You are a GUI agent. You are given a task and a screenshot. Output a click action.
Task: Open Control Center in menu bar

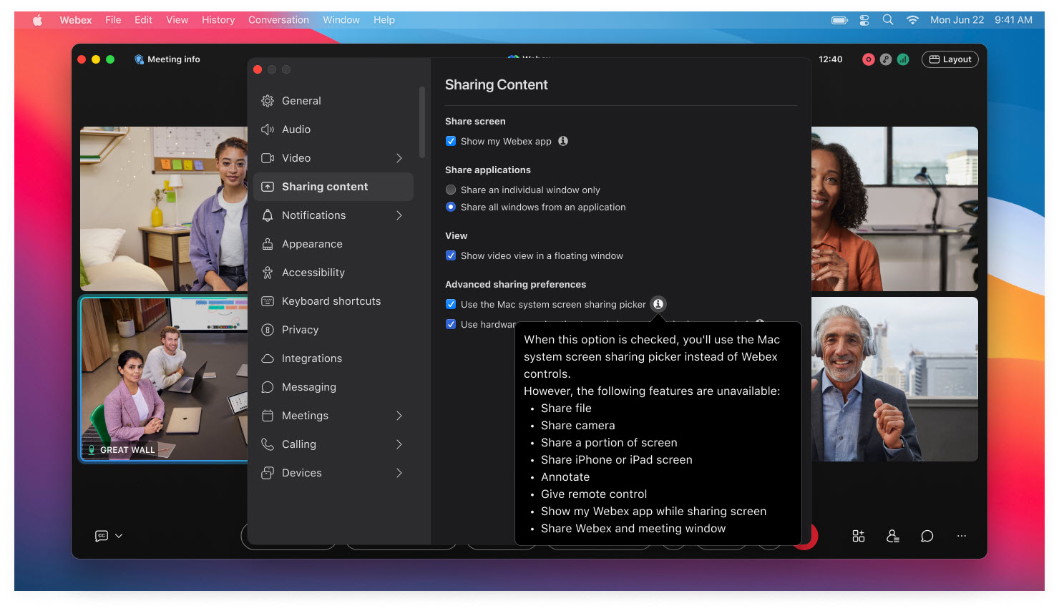coord(864,20)
